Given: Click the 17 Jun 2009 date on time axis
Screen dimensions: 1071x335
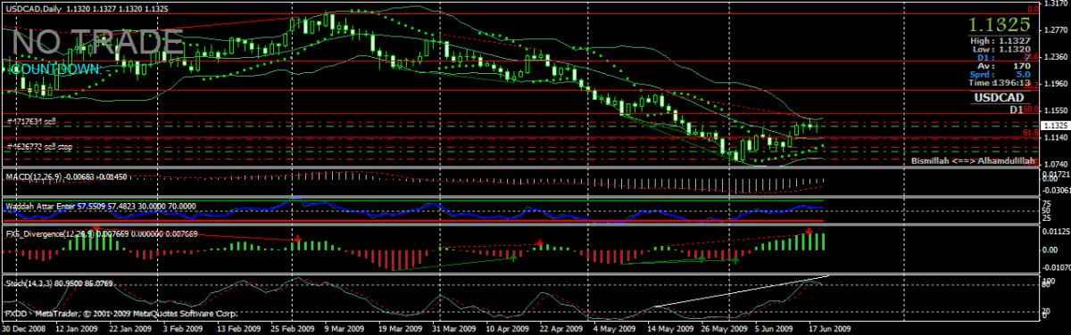Looking at the screenshot, I should 830,328.
